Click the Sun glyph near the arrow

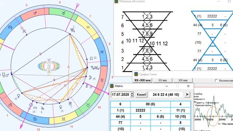31,105
